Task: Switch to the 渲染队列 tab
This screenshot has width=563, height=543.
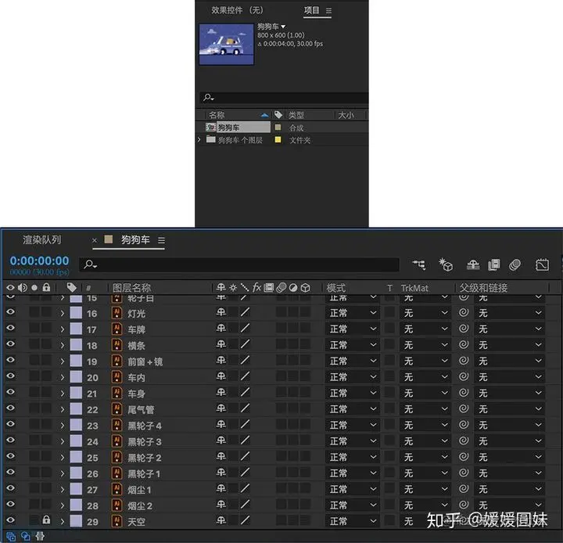Action: tap(41, 239)
